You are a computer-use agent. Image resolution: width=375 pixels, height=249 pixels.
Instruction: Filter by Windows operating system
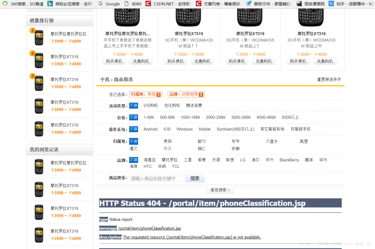click(x=184, y=129)
